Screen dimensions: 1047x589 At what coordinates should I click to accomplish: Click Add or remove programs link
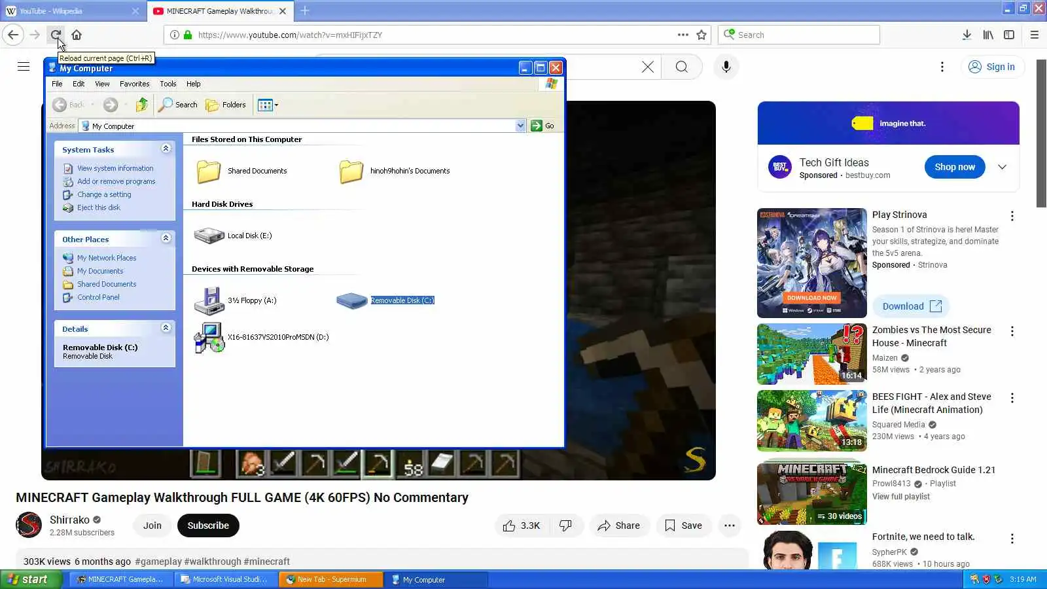[116, 181]
